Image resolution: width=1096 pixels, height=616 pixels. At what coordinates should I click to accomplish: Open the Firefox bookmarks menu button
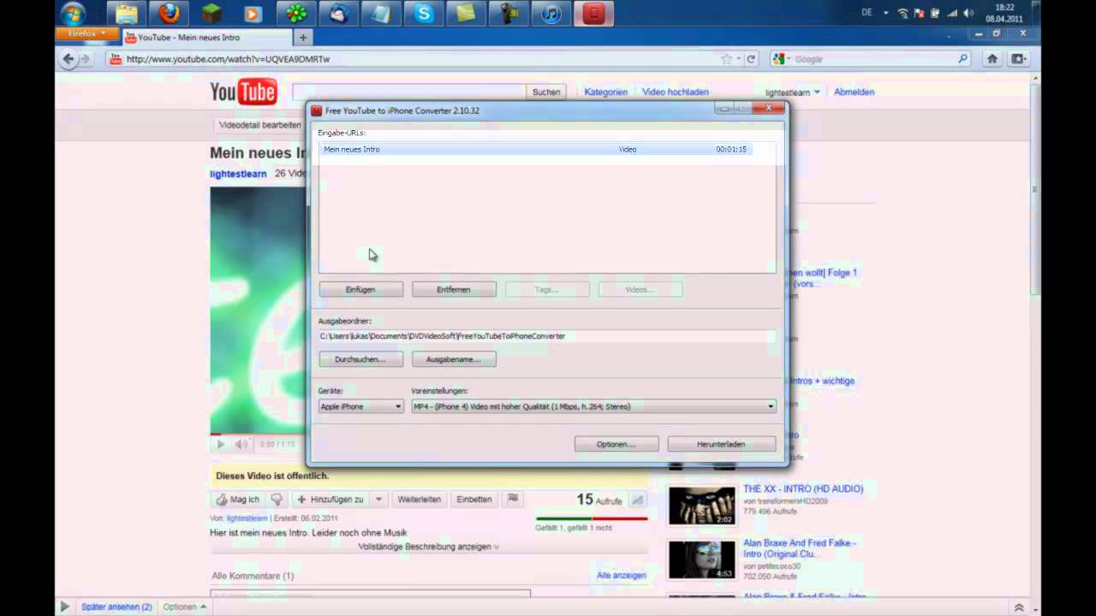coord(1018,59)
